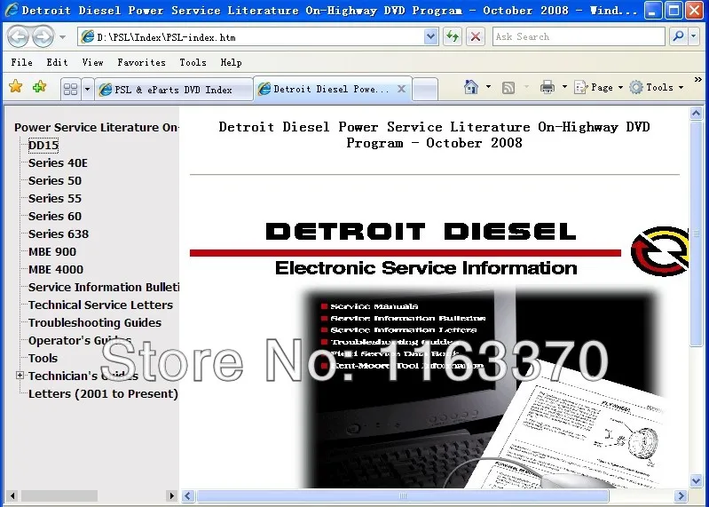Click the Print icon
709x507 pixels.
coord(548,87)
